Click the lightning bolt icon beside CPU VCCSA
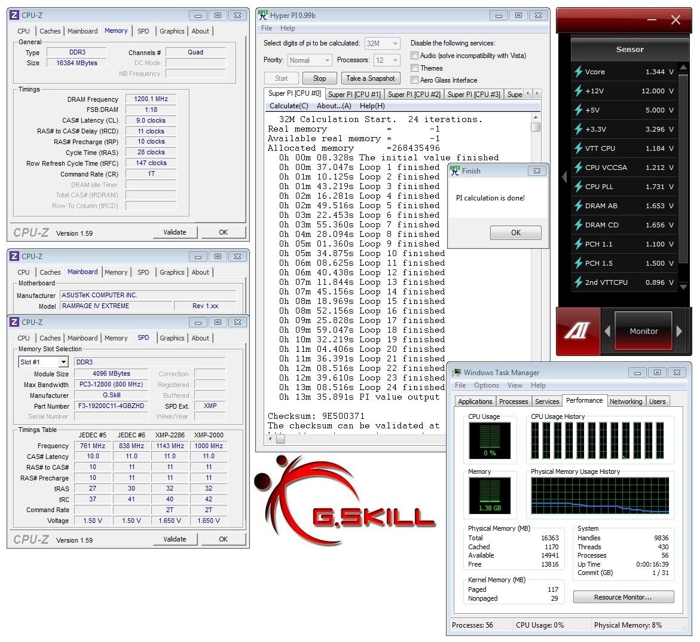The height and width of the screenshot is (642, 700). (579, 168)
